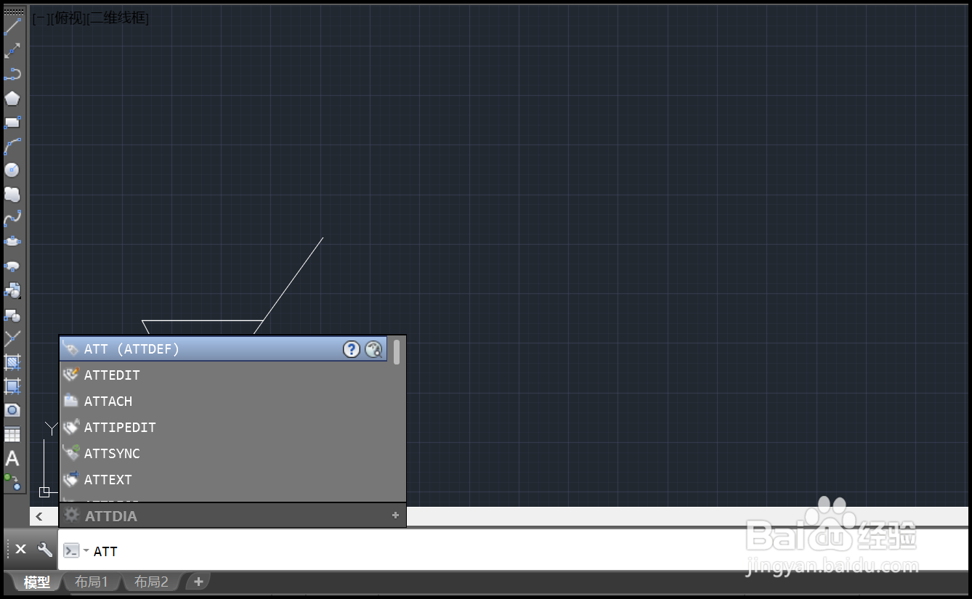This screenshot has height=599, width=972.
Task: Select the Polyline tool
Action: point(12,75)
